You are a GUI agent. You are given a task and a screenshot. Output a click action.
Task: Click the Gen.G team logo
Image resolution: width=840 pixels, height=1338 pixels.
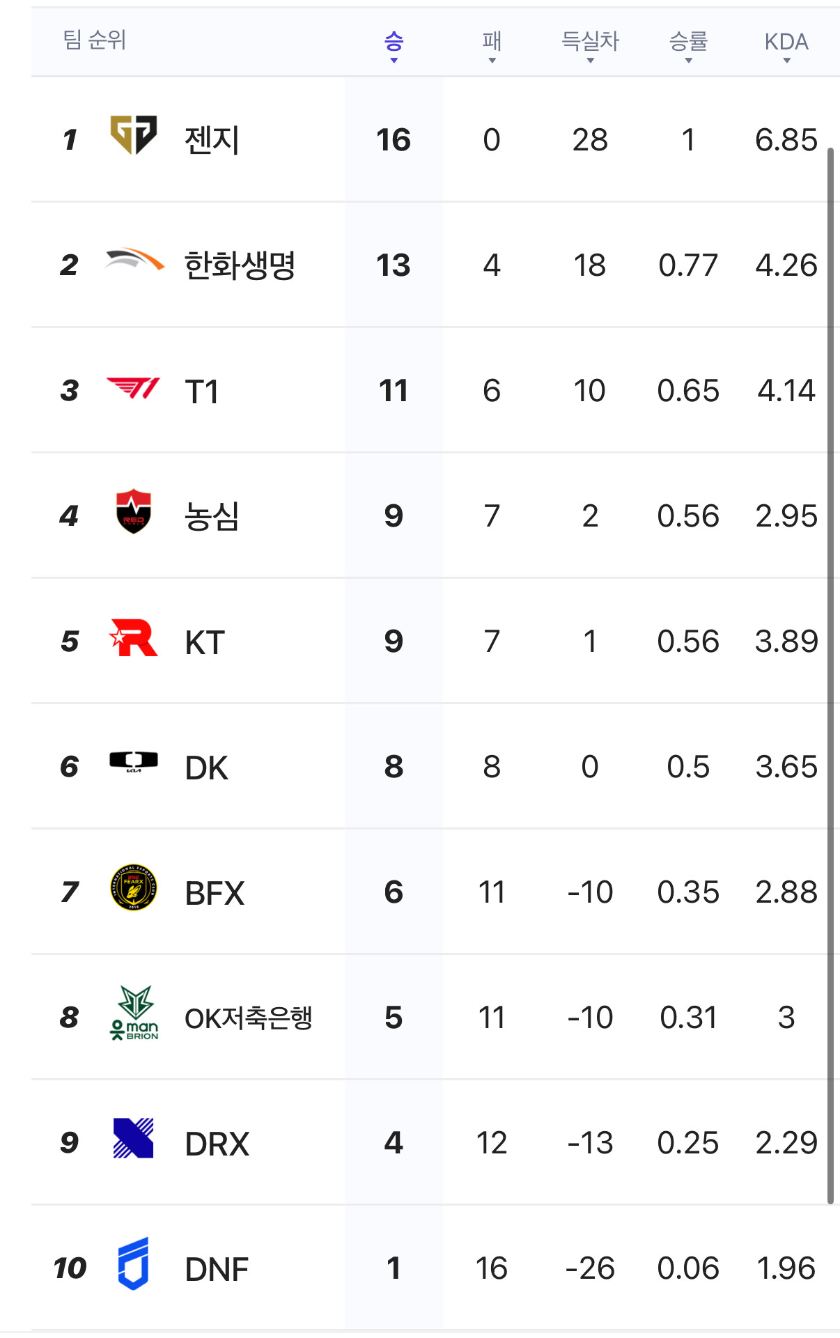click(134, 135)
